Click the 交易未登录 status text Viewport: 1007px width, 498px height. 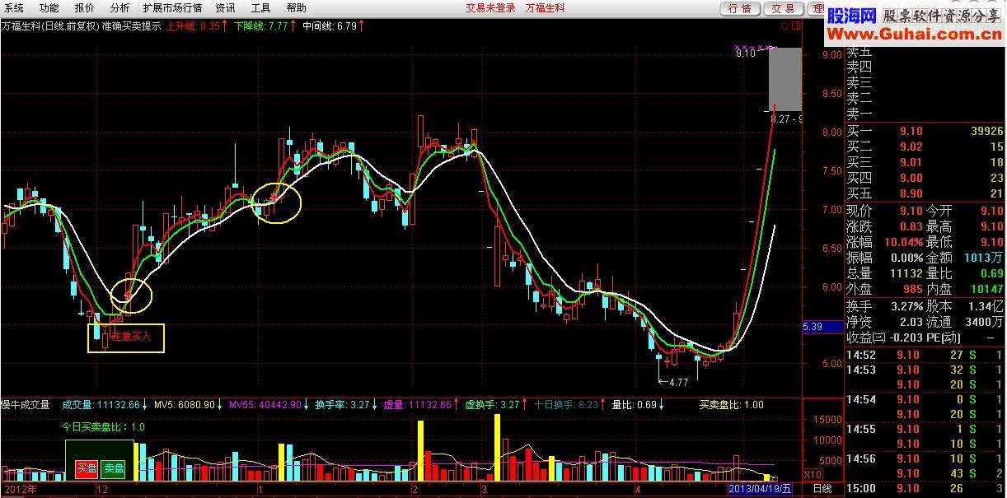tap(490, 8)
